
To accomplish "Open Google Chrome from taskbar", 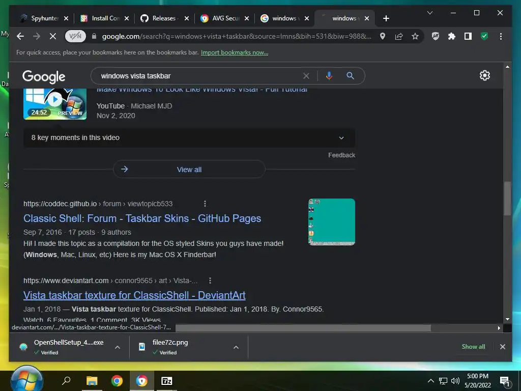I will tap(117, 380).
